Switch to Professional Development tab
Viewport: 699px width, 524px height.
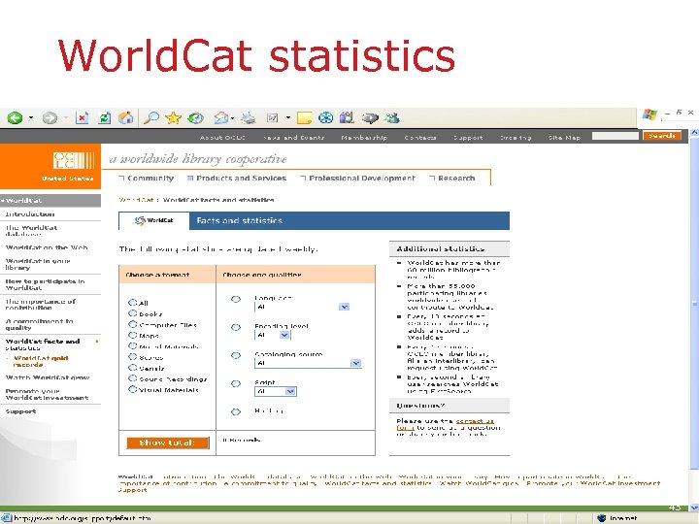pyautogui.click(x=357, y=179)
